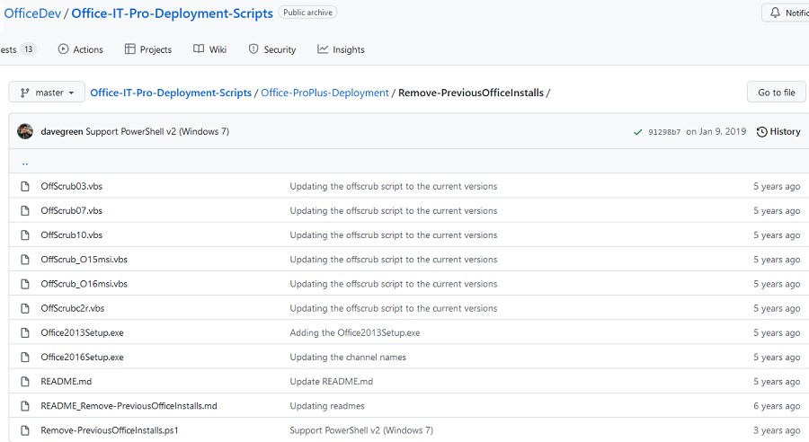Open the commit History link

pyautogui.click(x=778, y=131)
